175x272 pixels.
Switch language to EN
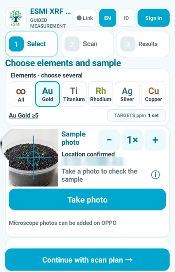[107, 18]
